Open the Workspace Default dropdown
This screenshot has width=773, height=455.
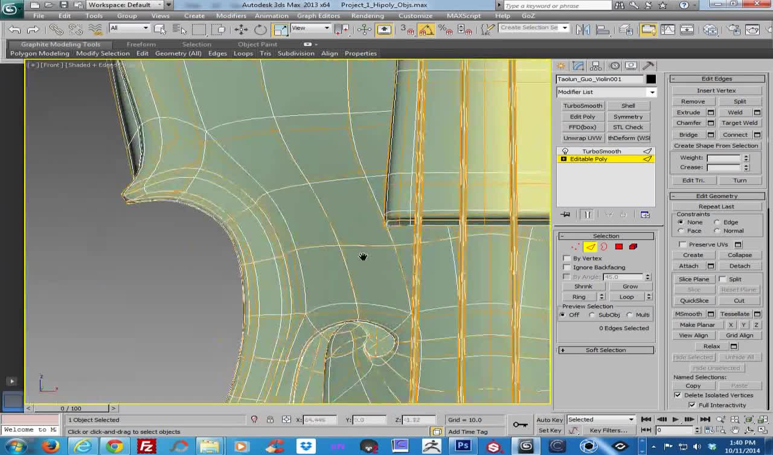click(130, 5)
